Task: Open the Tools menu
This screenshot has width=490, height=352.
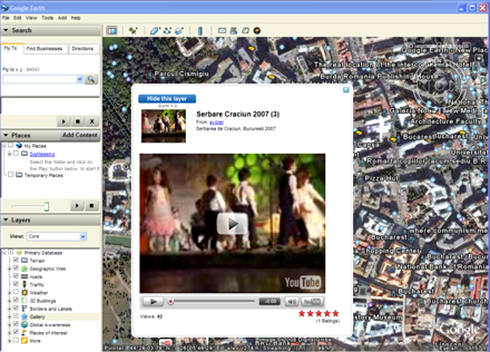Action: [x=47, y=18]
